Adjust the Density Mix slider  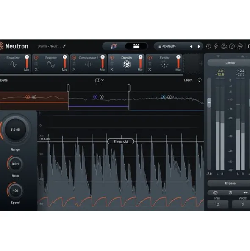click(140, 62)
